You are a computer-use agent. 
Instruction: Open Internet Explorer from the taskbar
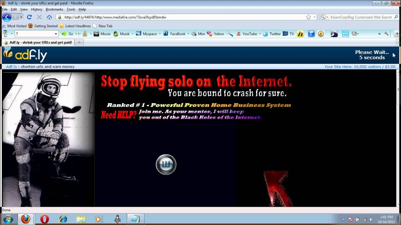[x=63, y=219]
